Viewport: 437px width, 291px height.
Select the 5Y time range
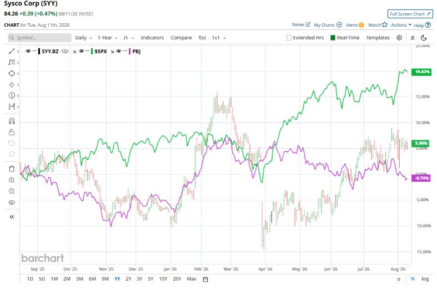150,279
